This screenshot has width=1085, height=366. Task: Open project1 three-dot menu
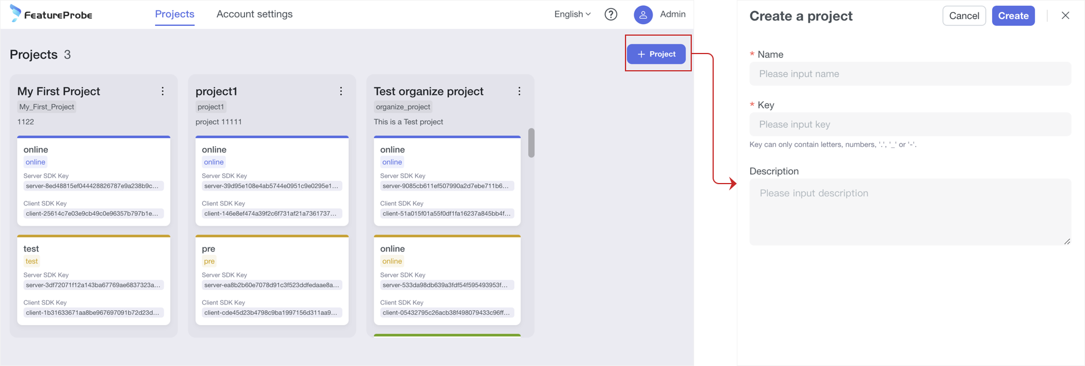pos(341,91)
